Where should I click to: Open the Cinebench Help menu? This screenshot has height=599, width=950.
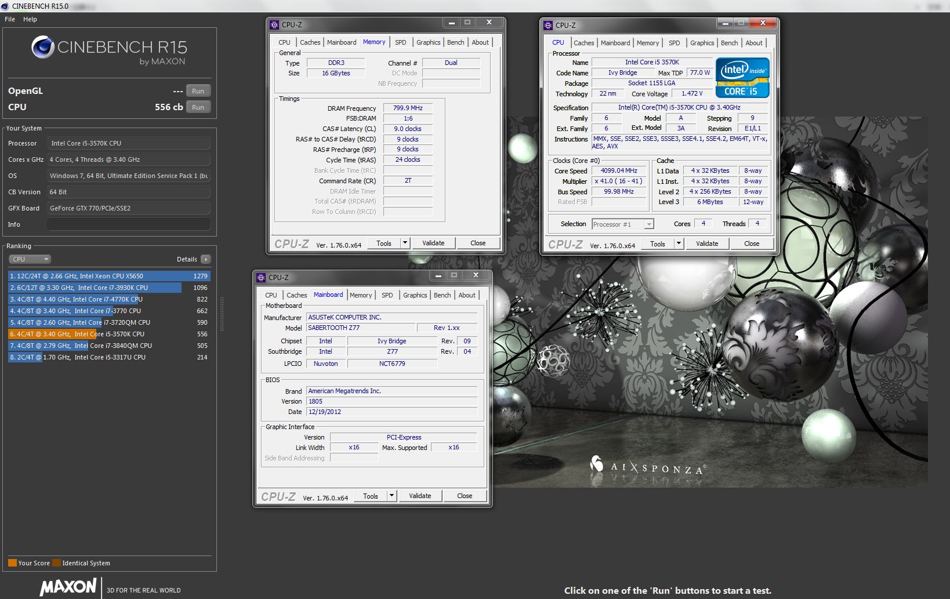(x=30, y=19)
